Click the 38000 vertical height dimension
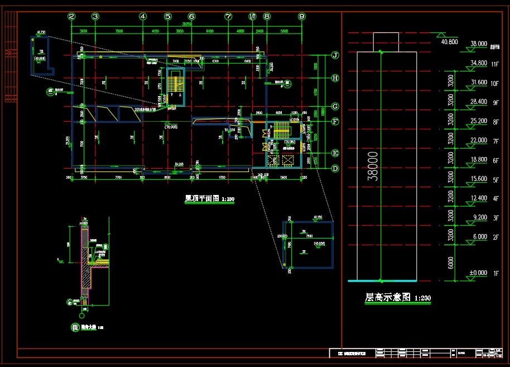Viewport: 510px width, 367px height. pos(373,166)
